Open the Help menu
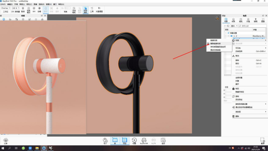Viewport: 268px width, 151px height. (x=61, y=4)
